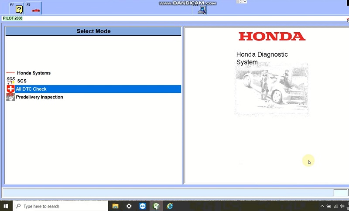Click the PILOT-2008 vehicle label
The image size is (349, 211).
pos(13,18)
